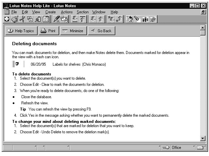Click the key access level status icon
209x156 pixels.
[x=166, y=148]
